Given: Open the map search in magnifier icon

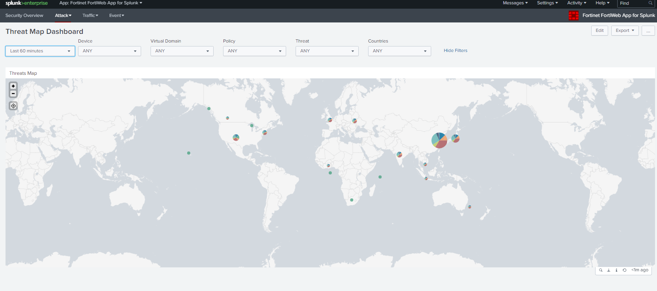Looking at the screenshot, I should (601, 270).
